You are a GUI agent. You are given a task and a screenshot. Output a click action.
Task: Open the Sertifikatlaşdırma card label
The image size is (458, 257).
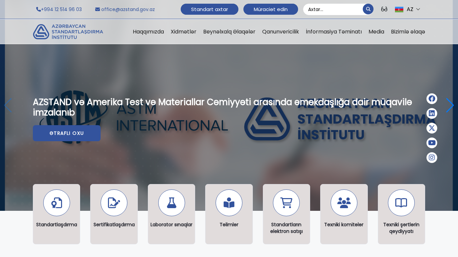point(114,225)
